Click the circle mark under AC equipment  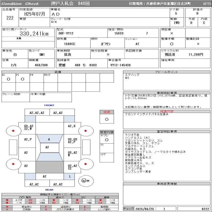click(x=8, y=79)
